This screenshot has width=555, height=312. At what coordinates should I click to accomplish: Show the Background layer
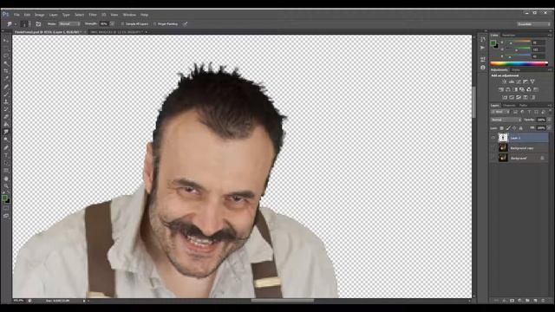[493, 158]
